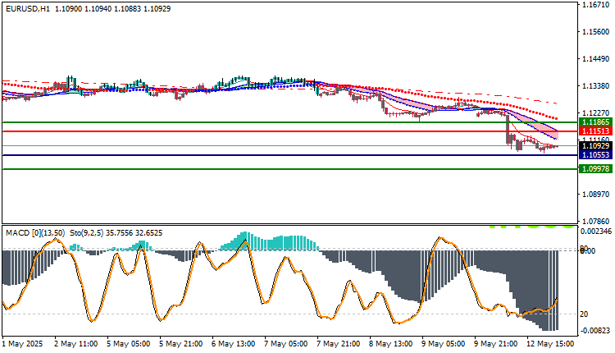Click the -0.00823 MACD scale value
The width and height of the screenshot is (615, 353).
click(596, 331)
